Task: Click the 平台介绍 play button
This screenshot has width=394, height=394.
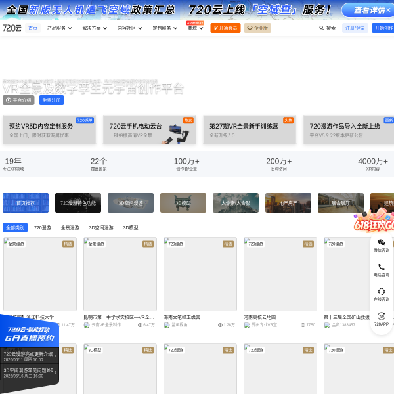Action: coord(18,100)
